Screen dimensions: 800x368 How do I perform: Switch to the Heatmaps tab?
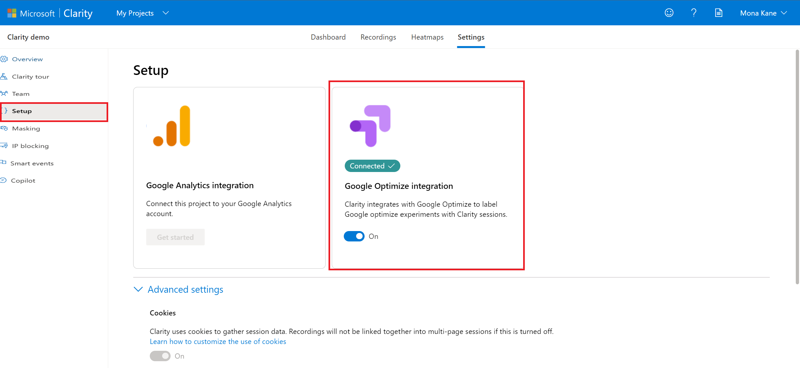click(427, 37)
